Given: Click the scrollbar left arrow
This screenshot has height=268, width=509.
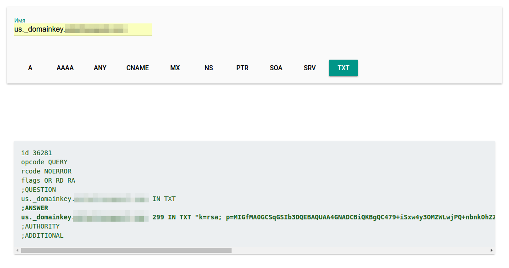Looking at the screenshot, I should point(17,251).
